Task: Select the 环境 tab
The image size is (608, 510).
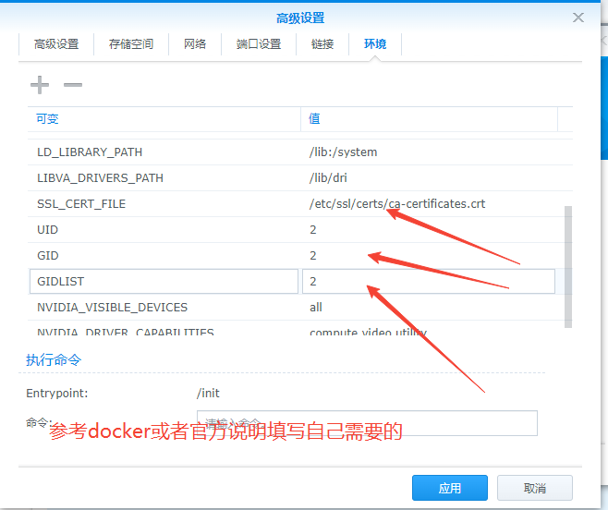Action: click(375, 44)
